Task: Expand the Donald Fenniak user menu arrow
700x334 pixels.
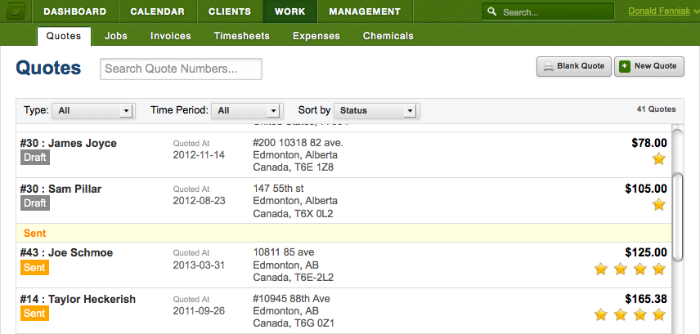Action: (x=697, y=11)
